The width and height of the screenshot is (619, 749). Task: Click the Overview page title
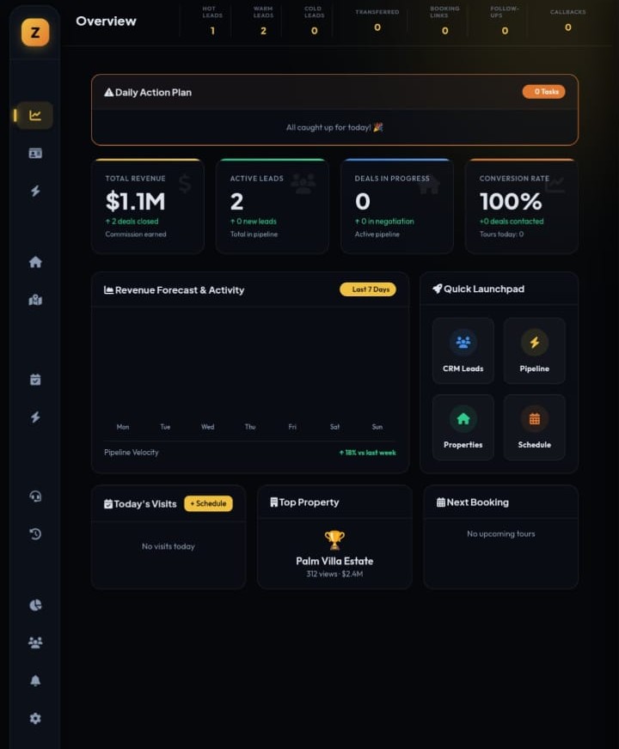(x=106, y=21)
